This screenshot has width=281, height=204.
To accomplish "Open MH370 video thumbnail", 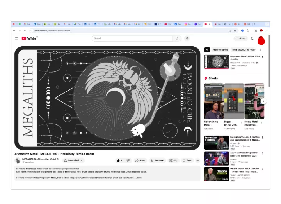I will 217,174.
